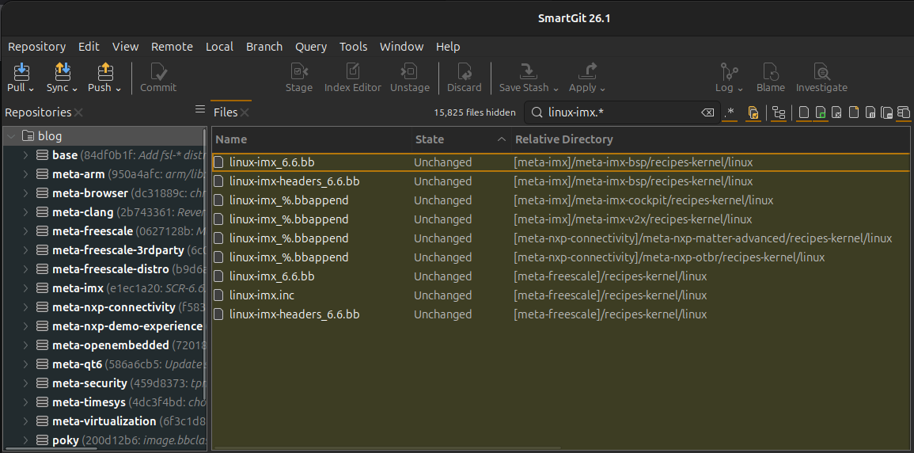Click the Discard toolbar icon
914x453 pixels.
[x=464, y=71]
